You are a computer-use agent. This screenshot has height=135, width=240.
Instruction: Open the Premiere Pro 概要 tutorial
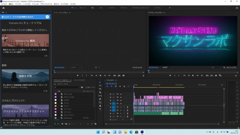25,40
